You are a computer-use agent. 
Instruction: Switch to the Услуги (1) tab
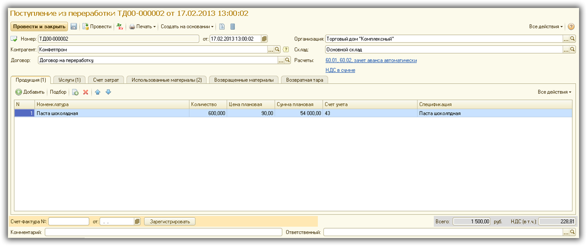click(x=69, y=80)
